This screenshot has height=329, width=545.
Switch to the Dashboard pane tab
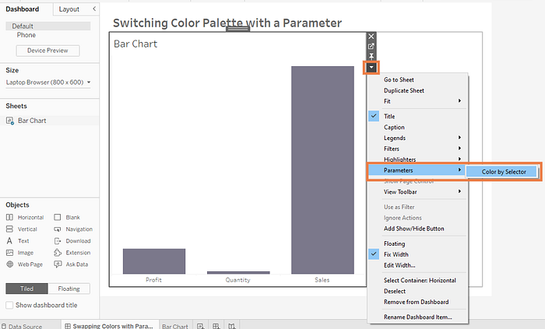23,9
